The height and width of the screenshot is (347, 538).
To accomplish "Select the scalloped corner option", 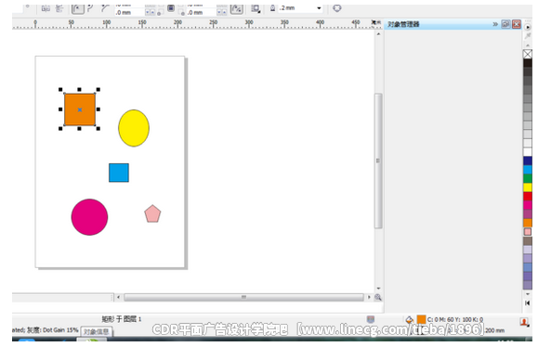I will (90, 7).
